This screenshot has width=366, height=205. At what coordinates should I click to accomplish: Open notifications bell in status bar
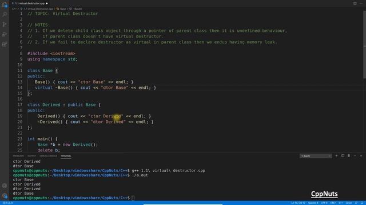[x=362, y=203]
